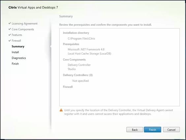Click the Summary page title
The image size is (186, 140).
pos(66,16)
